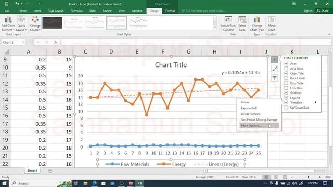333x187 pixels.
Task: Open PowerPoint from the taskbar
Action: tap(131, 183)
